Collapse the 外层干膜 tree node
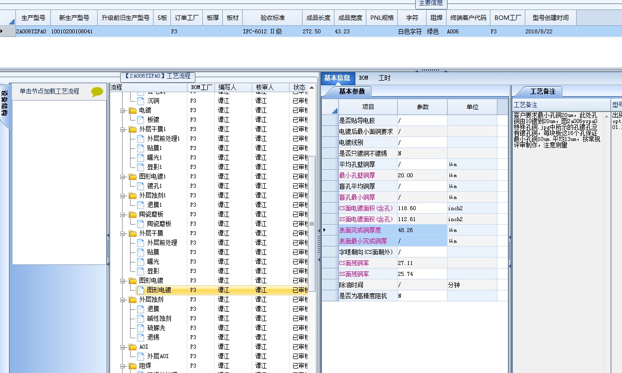This screenshot has width=622, height=373. 123,233
